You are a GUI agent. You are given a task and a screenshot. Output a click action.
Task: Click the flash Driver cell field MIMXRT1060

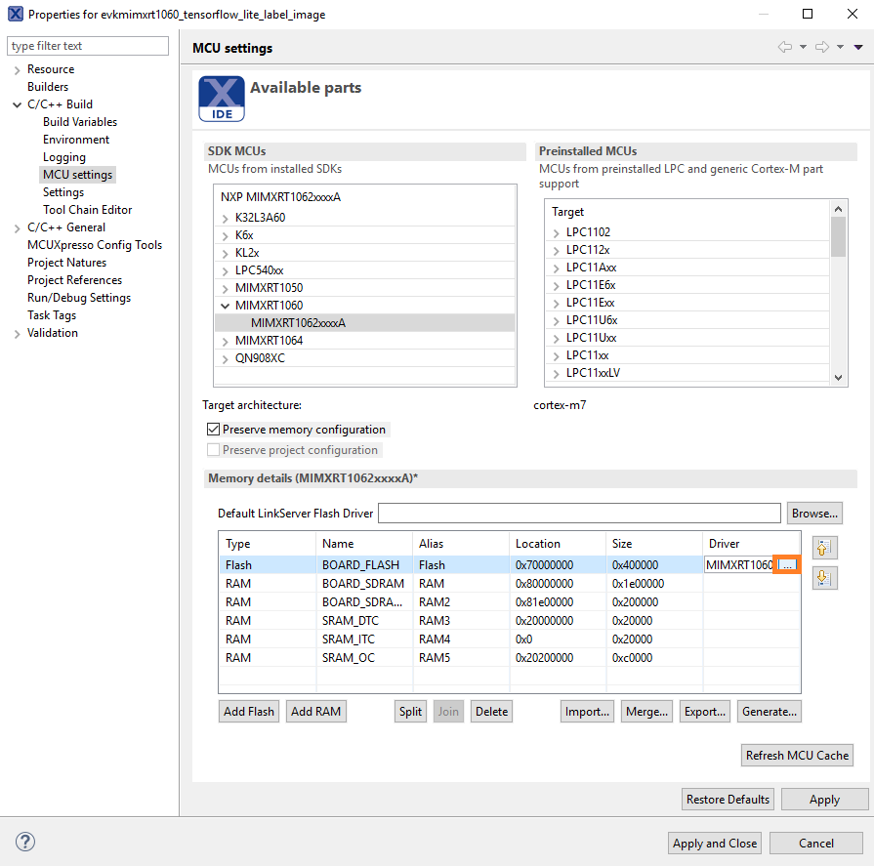click(x=740, y=564)
